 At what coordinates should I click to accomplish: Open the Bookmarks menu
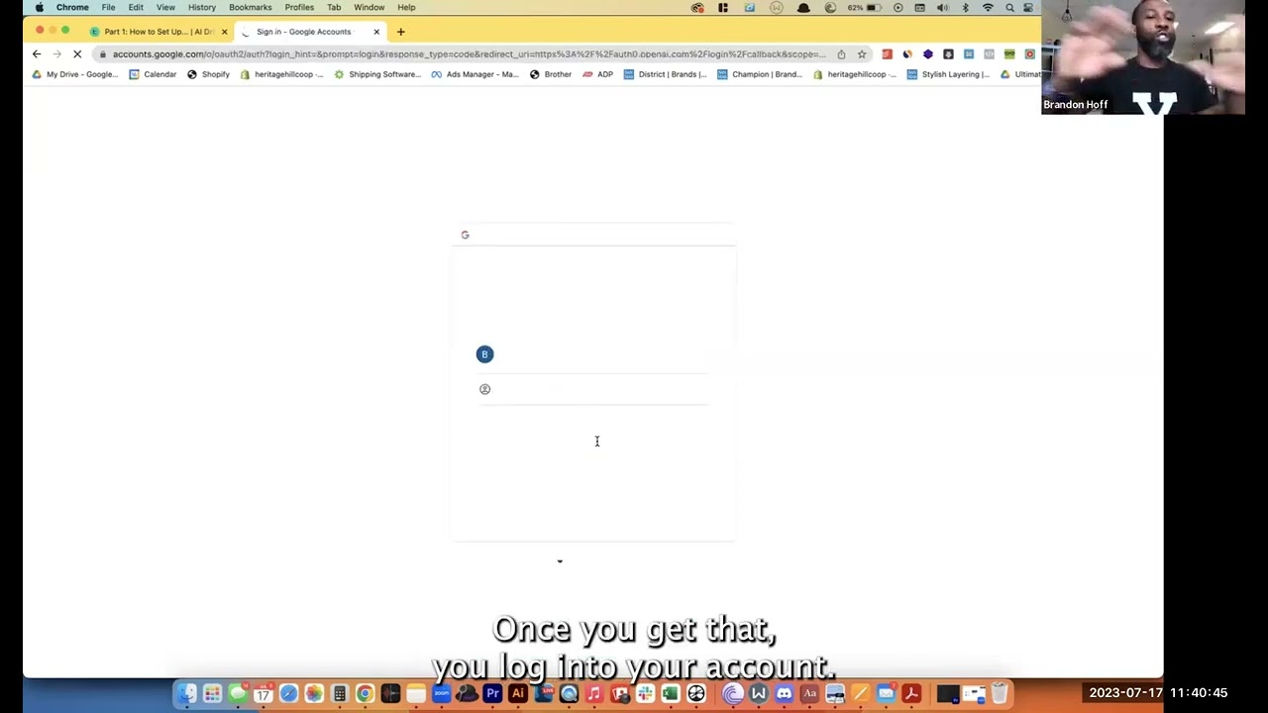tap(251, 8)
